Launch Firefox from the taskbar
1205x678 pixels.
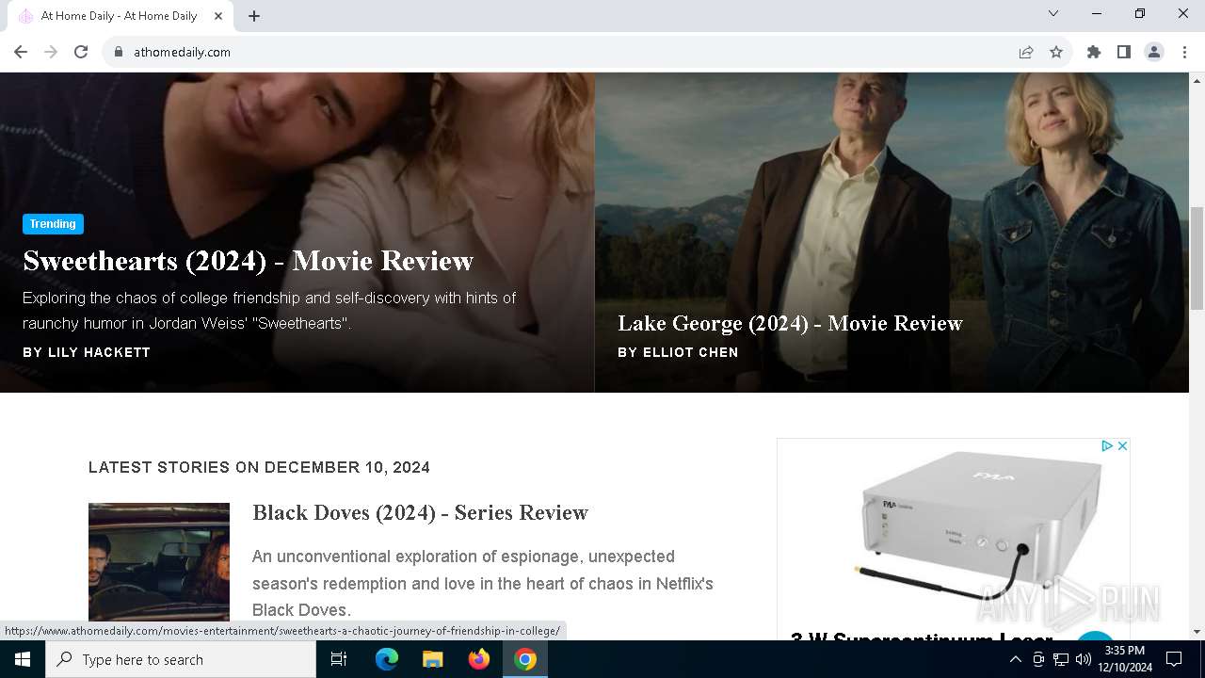point(479,659)
